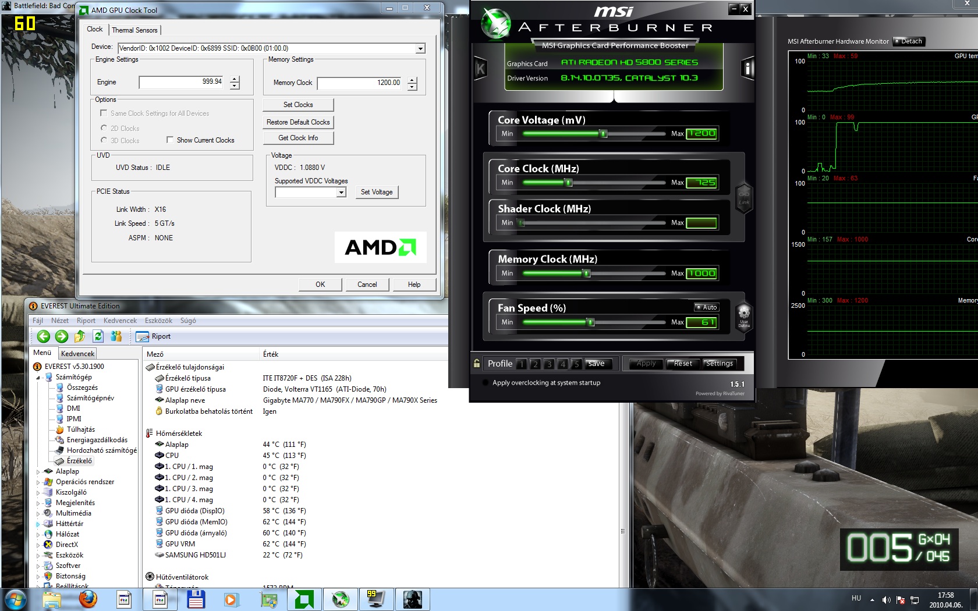Toggle Apply overclocking at system startup
978x611 pixels.
pyautogui.click(x=486, y=383)
